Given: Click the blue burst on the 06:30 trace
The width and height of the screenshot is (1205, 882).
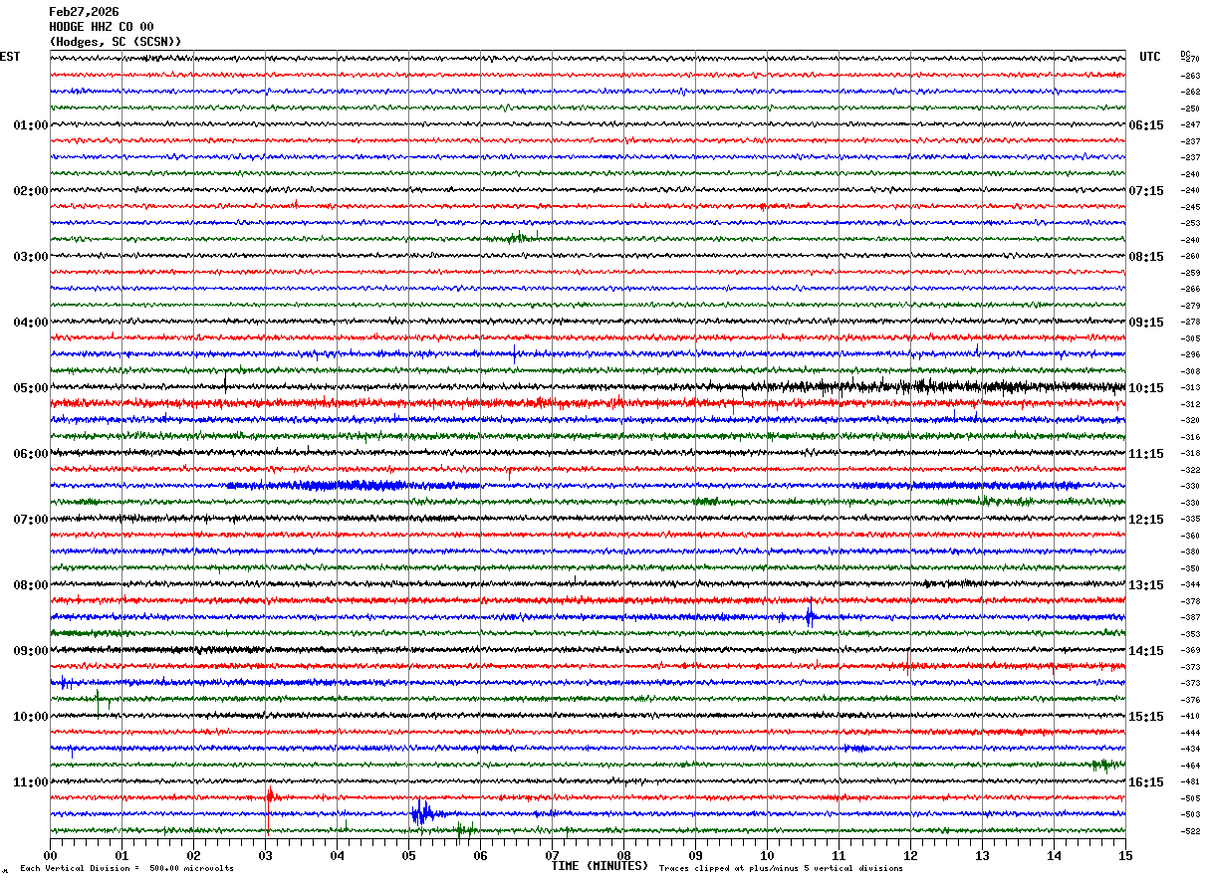Looking at the screenshot, I should click(x=319, y=485).
